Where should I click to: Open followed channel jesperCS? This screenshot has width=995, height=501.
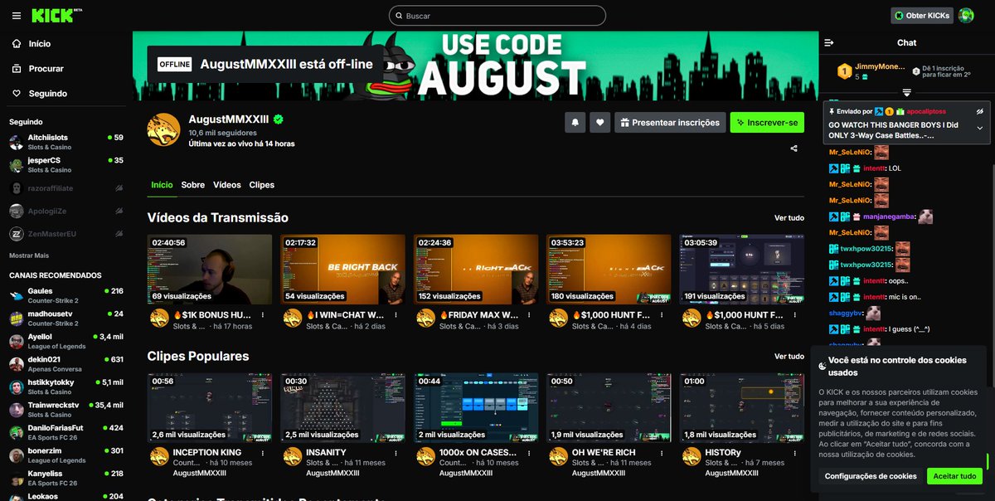tap(66, 165)
